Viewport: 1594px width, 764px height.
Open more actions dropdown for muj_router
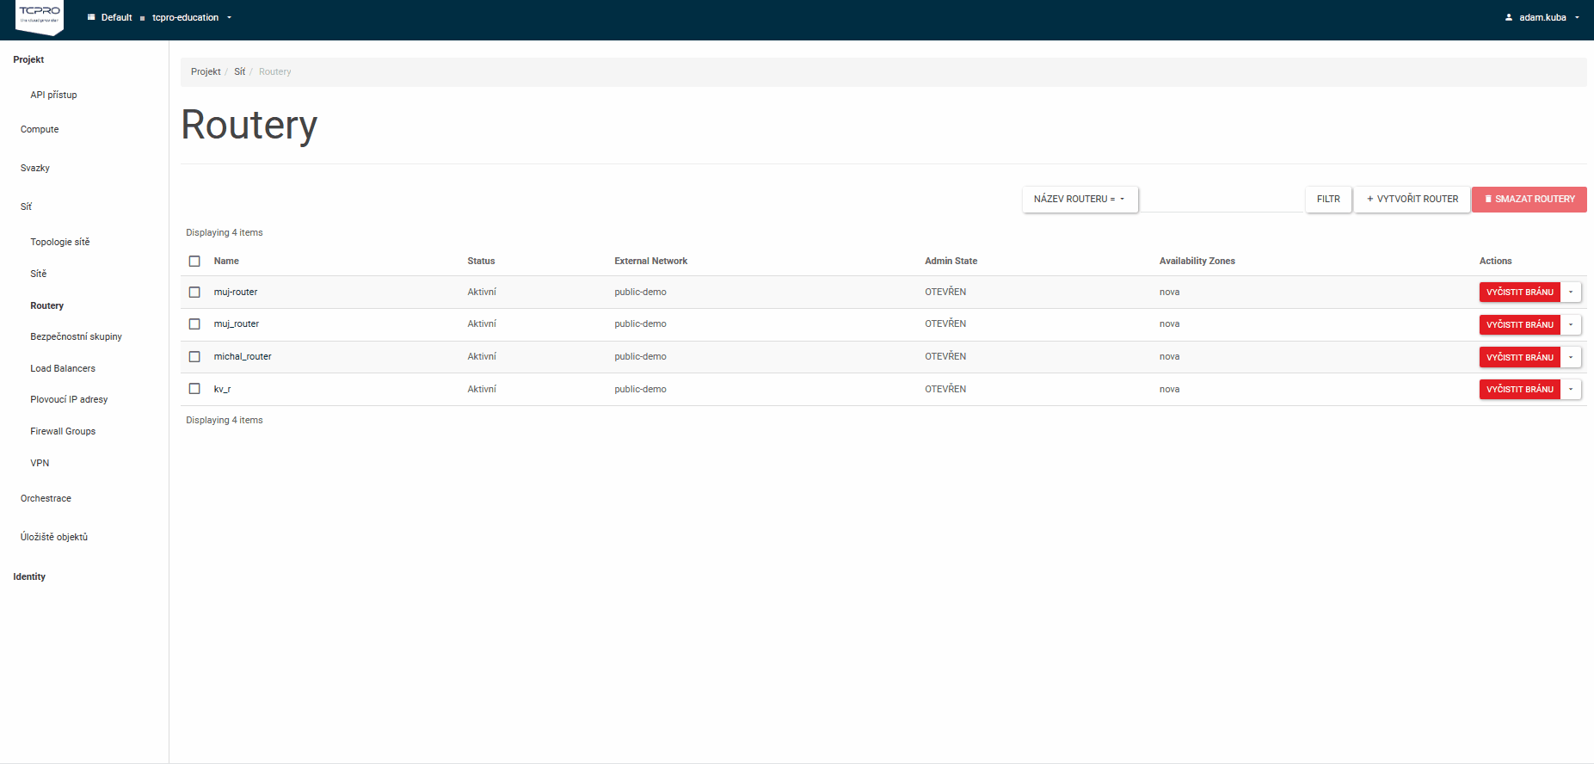click(x=1571, y=324)
